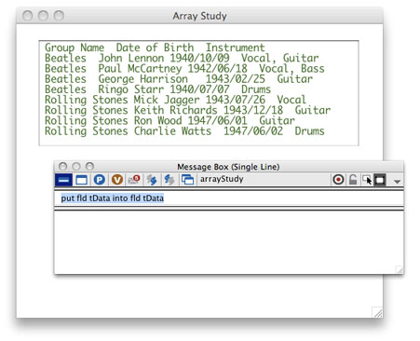
Task: Click the empty Message Box results area
Action: point(229,241)
